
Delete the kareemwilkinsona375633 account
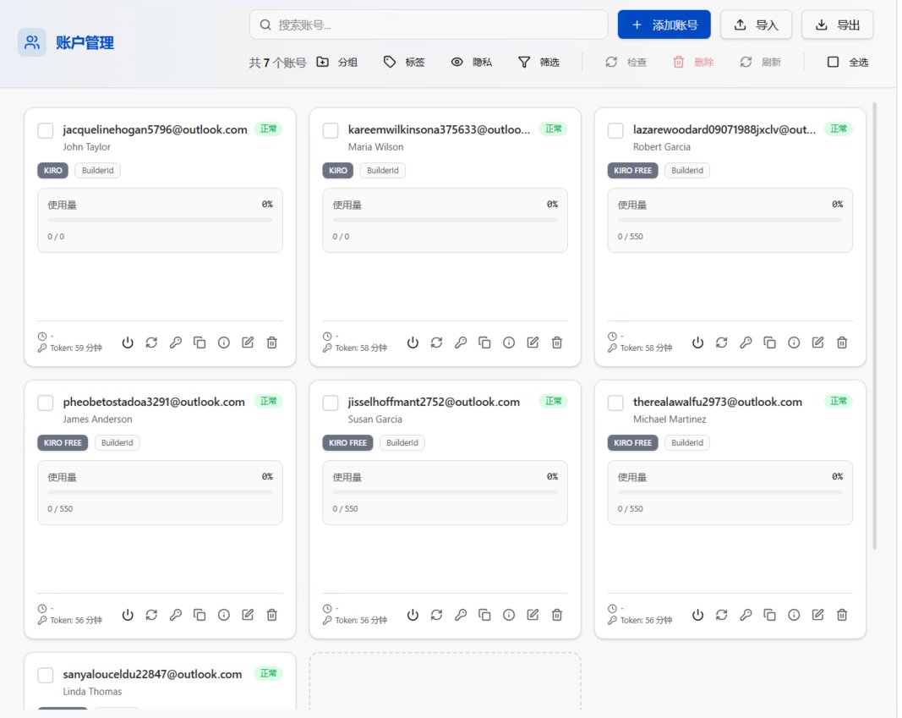[557, 343]
